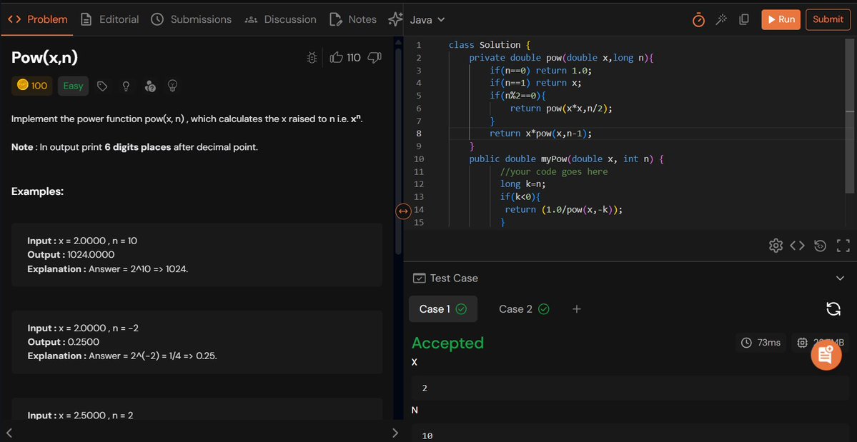Click the 'Examples:' heading
857x442 pixels.
(x=38, y=191)
